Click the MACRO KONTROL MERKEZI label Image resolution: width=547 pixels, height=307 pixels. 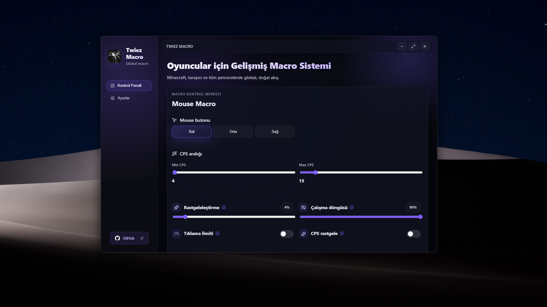pyautogui.click(x=196, y=94)
